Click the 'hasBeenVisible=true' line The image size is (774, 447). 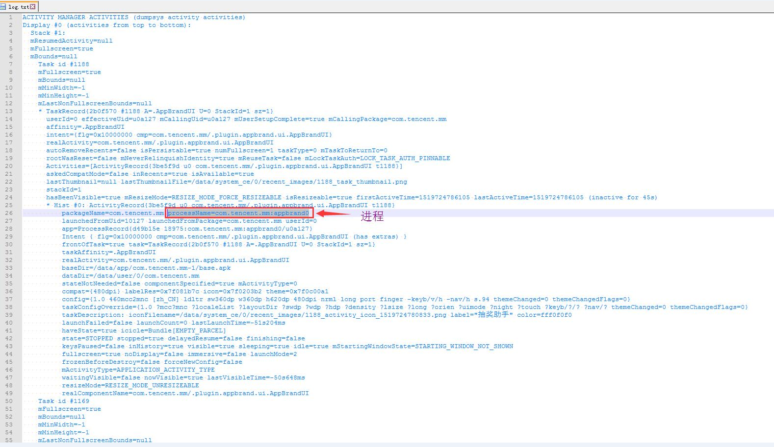[x=352, y=197]
